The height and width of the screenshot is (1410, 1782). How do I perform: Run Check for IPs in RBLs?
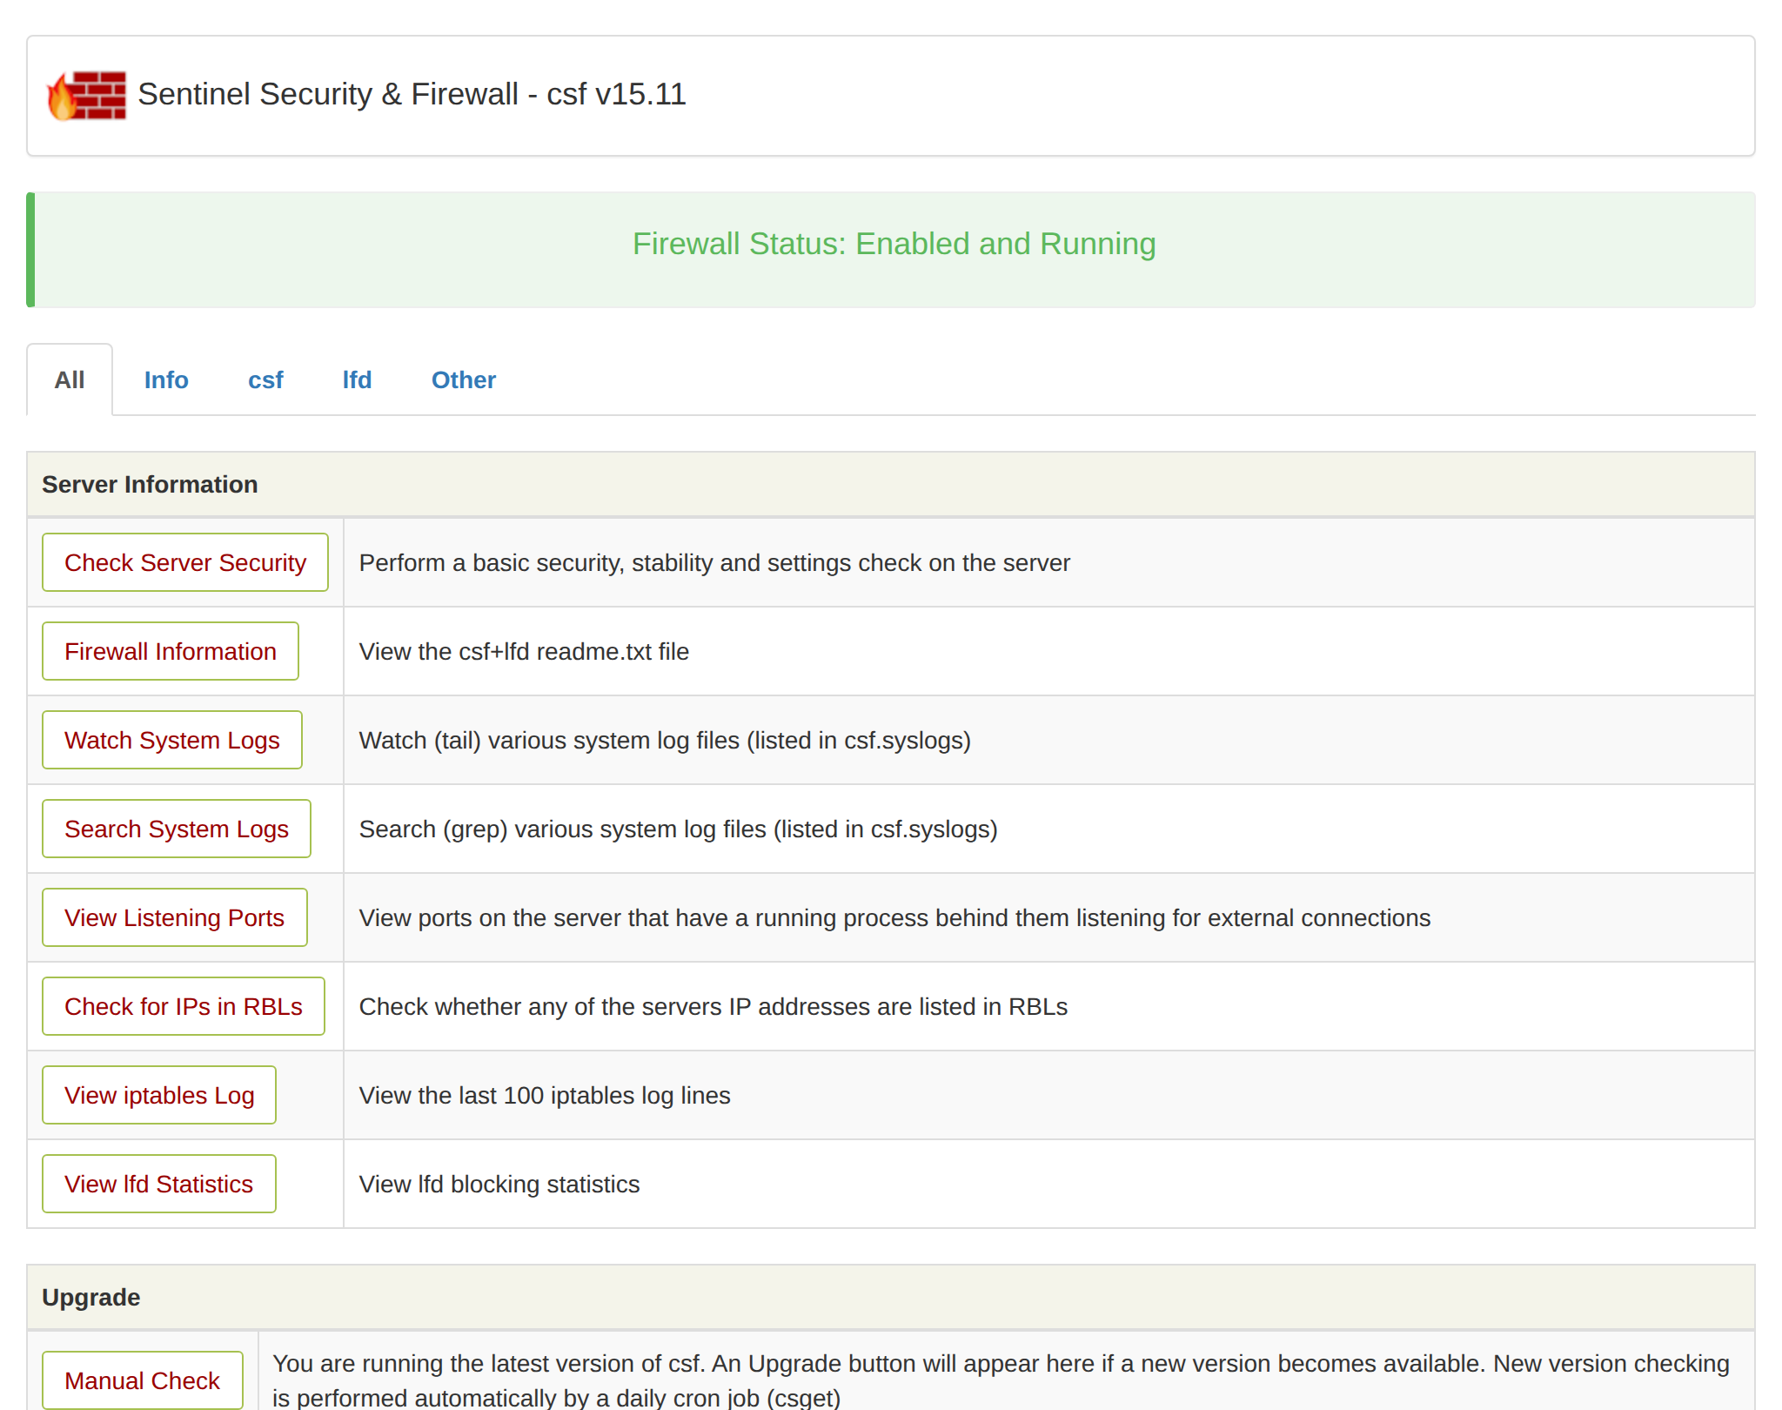[x=184, y=1006]
